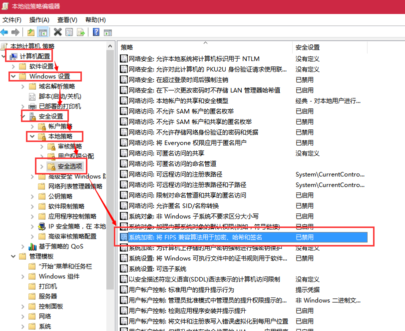Open the 查看(V) menu
Screen dimensions: 405x331
(67, 20)
